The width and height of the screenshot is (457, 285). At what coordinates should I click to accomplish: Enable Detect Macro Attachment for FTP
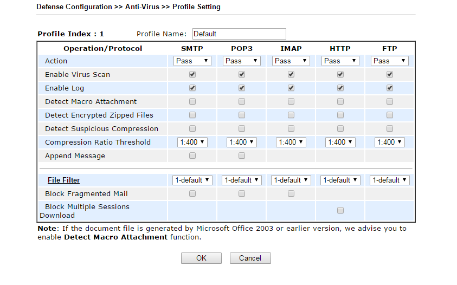(390, 101)
